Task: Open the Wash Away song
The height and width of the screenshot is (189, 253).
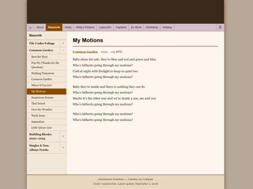Action: [x=46, y=116]
